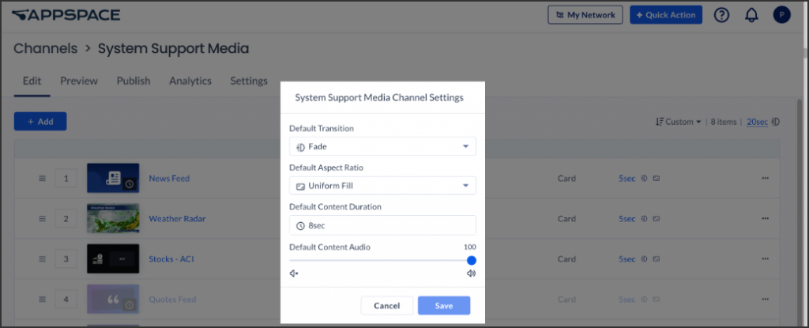The height and width of the screenshot is (328, 809).
Task: Click the Cancel button in dialog
Action: [387, 305]
